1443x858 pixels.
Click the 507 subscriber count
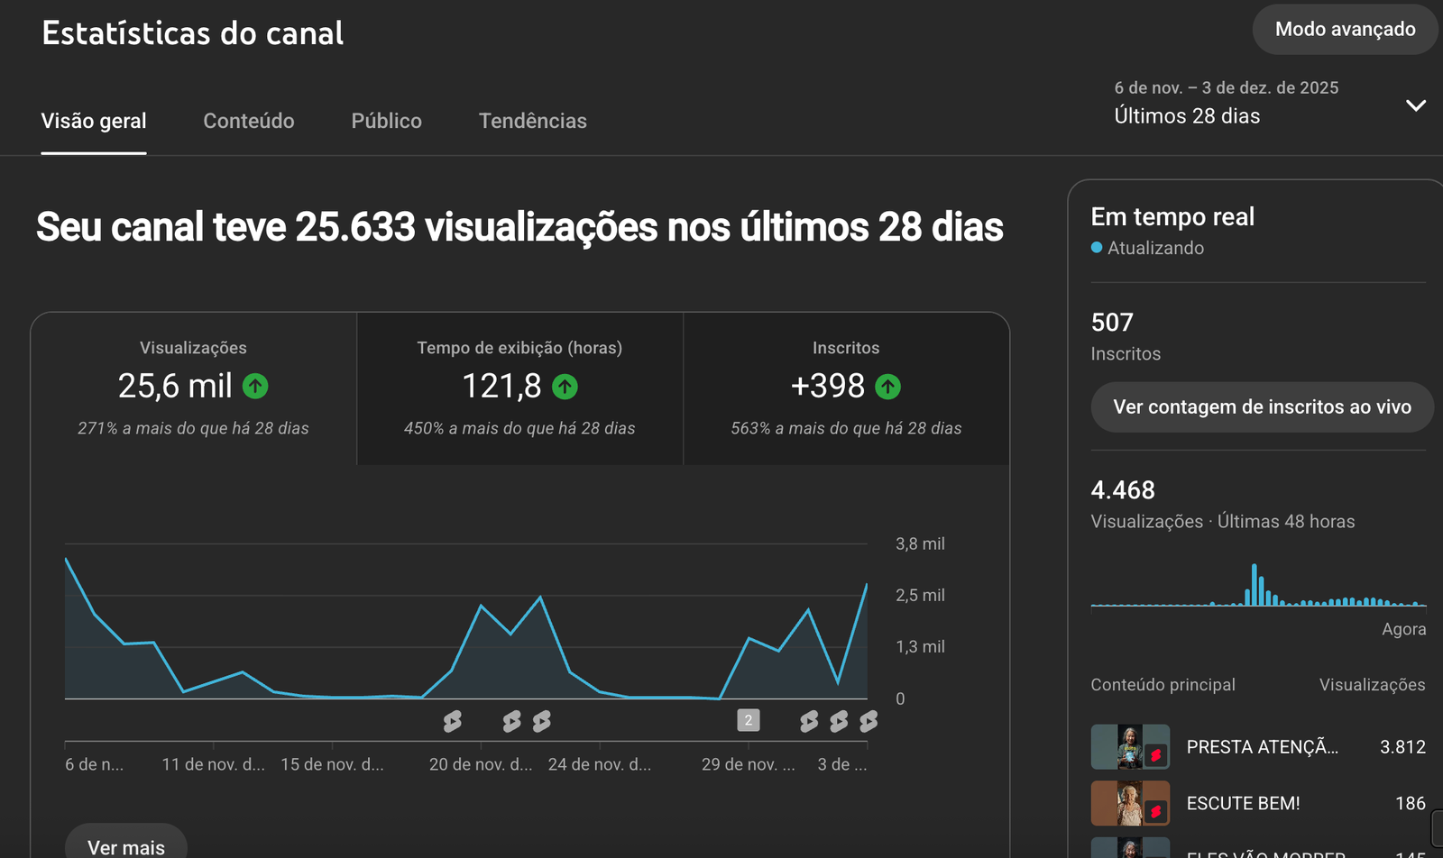coord(1112,323)
